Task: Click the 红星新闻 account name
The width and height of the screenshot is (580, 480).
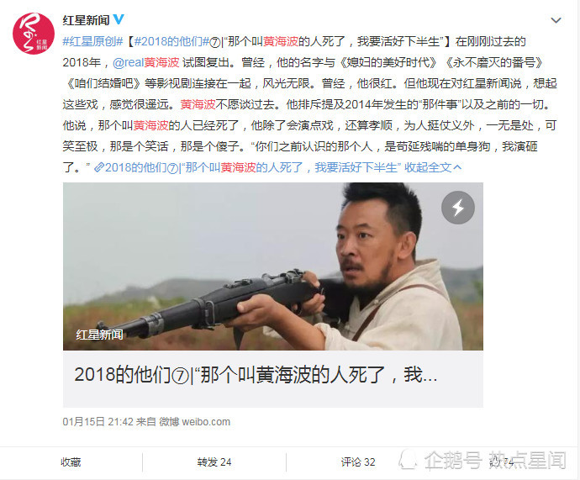Action: click(86, 19)
